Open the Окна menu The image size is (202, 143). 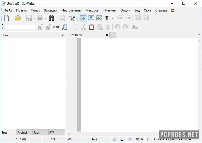pos(147,10)
